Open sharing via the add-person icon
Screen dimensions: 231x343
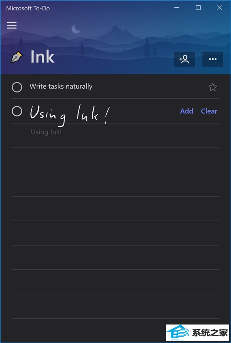pos(184,59)
